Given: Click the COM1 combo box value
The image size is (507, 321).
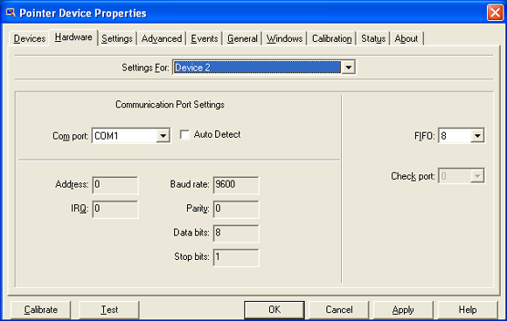Looking at the screenshot, I should point(124,136).
